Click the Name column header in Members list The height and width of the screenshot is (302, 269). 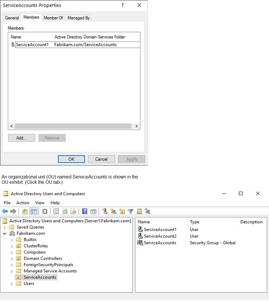30,37
